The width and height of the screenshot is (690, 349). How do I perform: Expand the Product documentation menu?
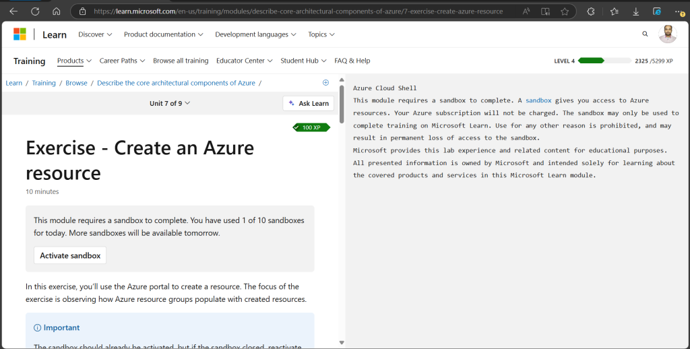click(163, 34)
